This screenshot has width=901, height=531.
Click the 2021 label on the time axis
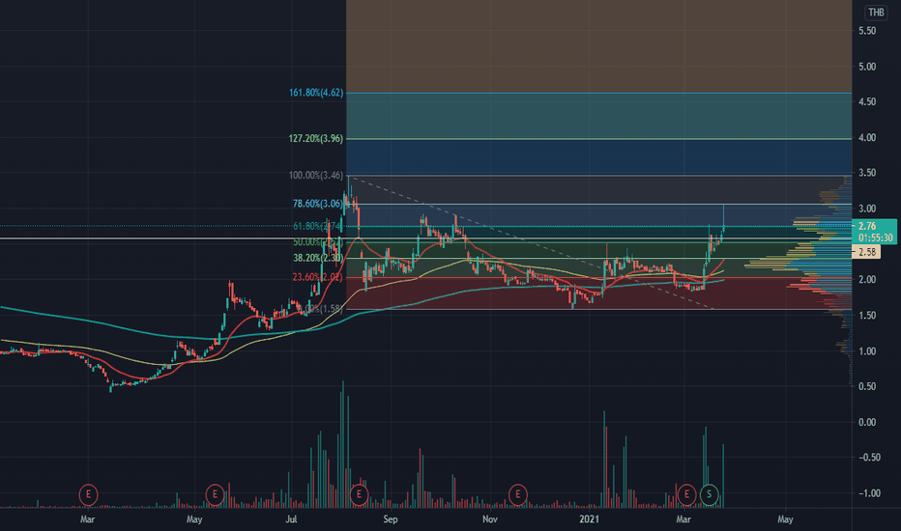(589, 519)
